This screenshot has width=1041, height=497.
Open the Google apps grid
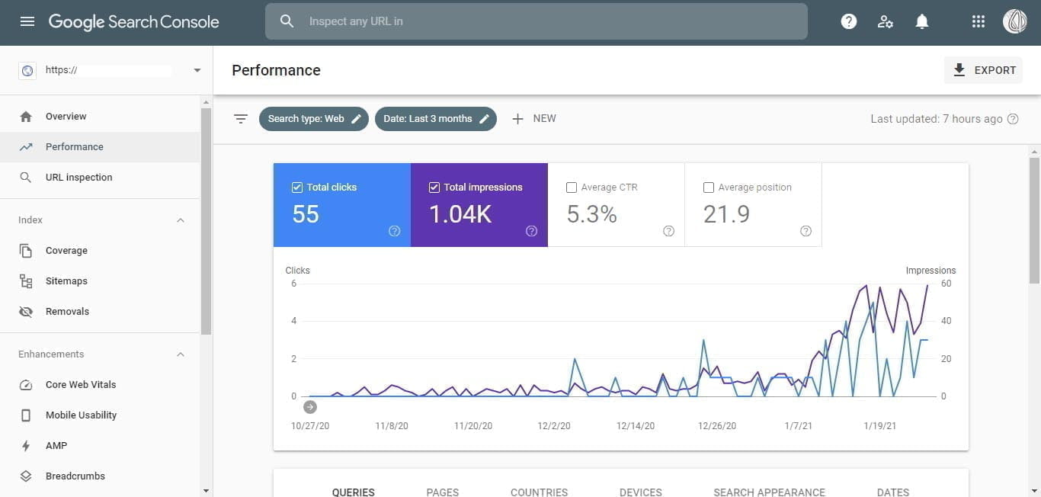[x=979, y=21]
